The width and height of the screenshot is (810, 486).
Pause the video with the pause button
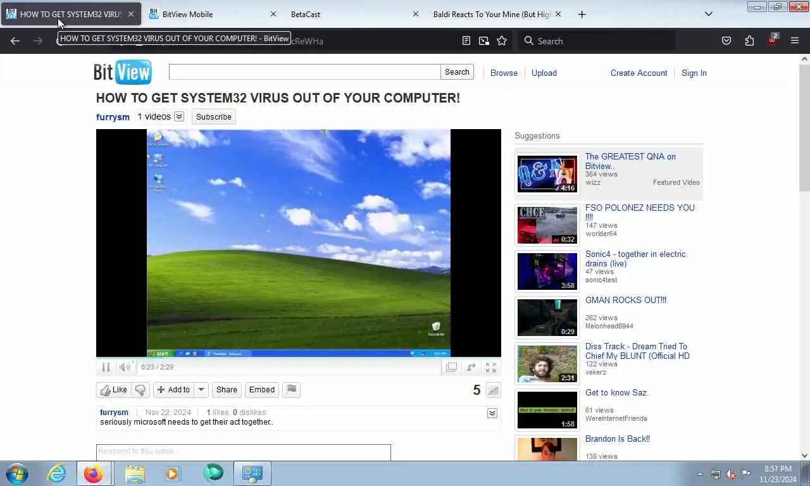click(106, 367)
